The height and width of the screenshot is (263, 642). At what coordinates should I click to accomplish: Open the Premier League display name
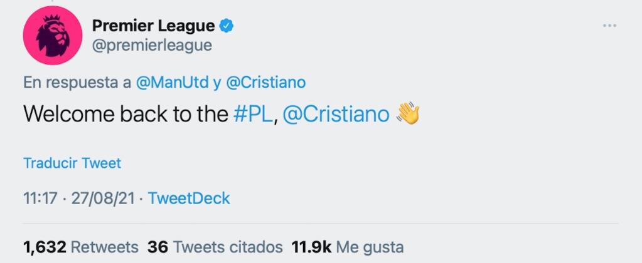coord(154,26)
